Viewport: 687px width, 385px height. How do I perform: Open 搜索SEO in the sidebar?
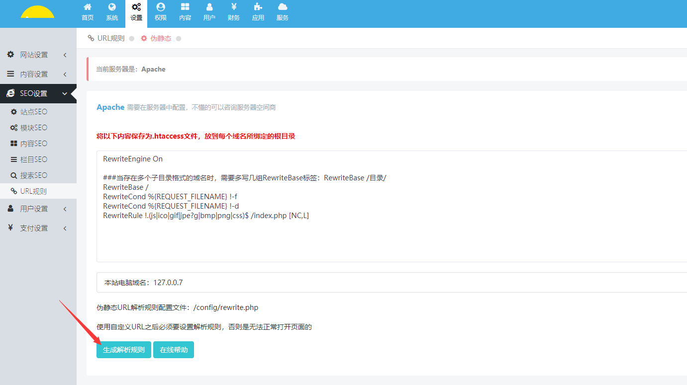point(33,175)
